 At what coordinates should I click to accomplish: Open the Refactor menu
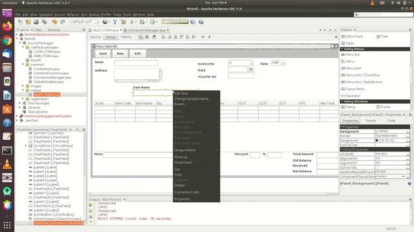point(72,14)
